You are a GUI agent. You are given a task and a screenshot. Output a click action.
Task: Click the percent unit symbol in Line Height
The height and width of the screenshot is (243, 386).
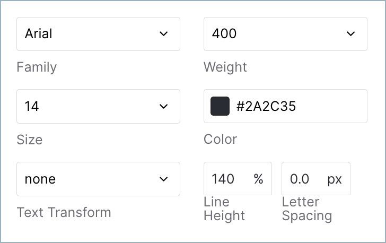258,179
